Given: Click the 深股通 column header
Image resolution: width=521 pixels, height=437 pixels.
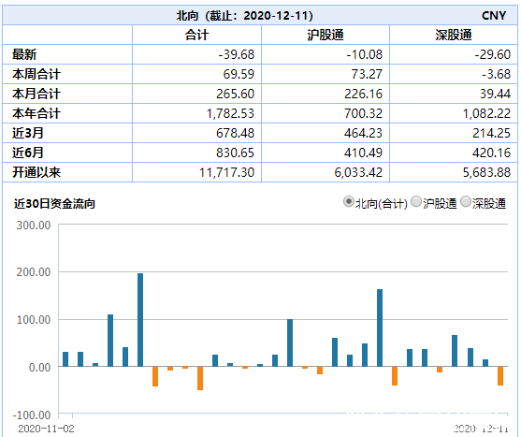Looking at the screenshot, I should (454, 35).
